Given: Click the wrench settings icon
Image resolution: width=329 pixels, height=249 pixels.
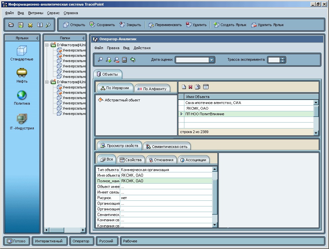Looking at the screenshot, I should [48, 25].
